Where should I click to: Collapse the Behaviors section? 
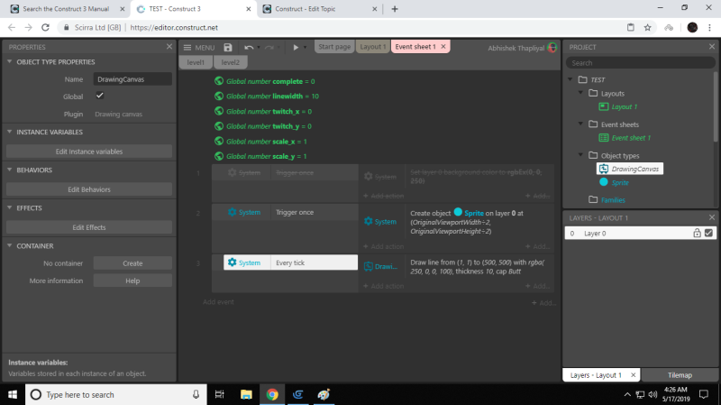10,170
